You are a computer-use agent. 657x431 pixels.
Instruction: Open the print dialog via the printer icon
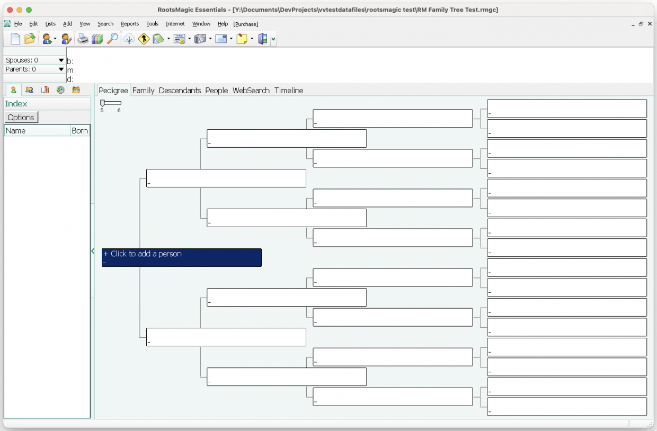click(x=83, y=39)
